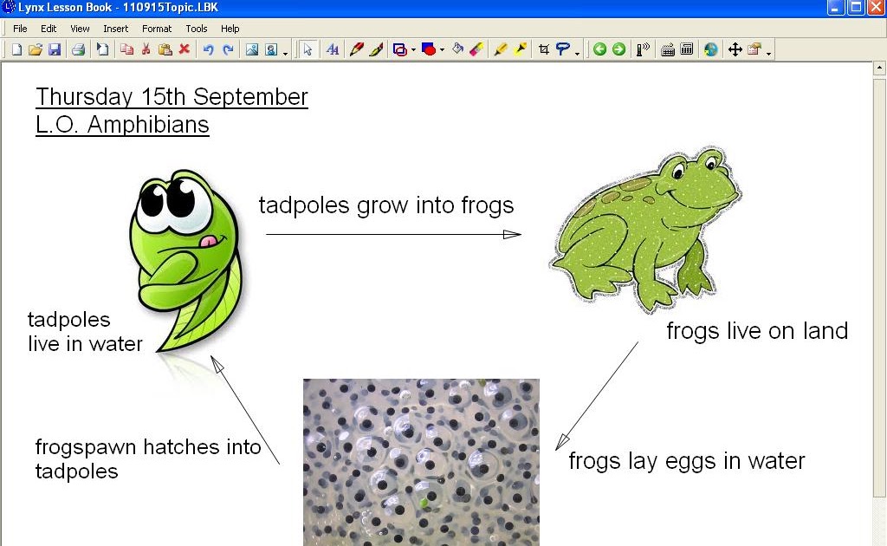Select the cartoon tadpole image

[186, 262]
